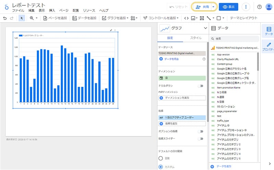Open the 挿入 menu
Viewport: 274px width, 170px height.
click(x=52, y=11)
